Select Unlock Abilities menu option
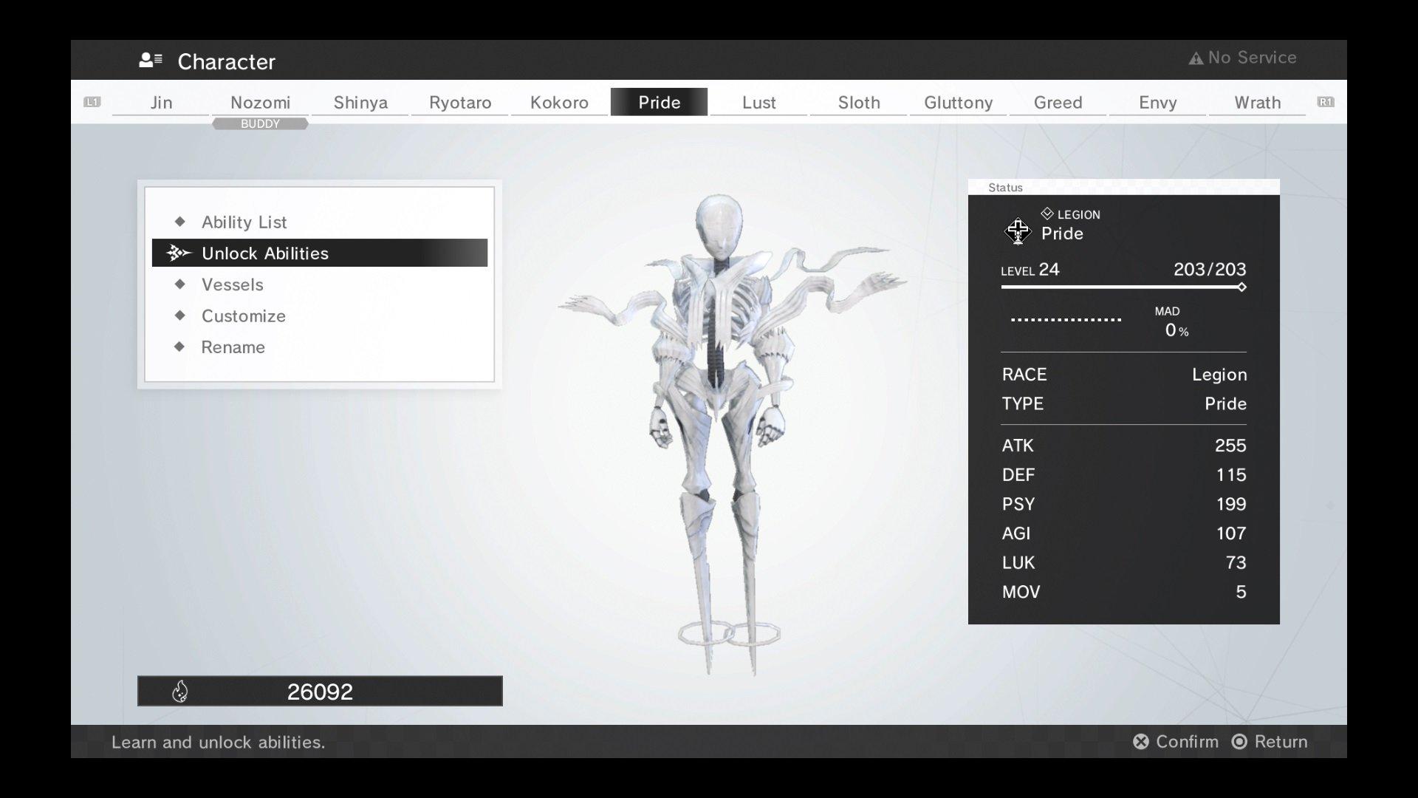 [x=264, y=253]
